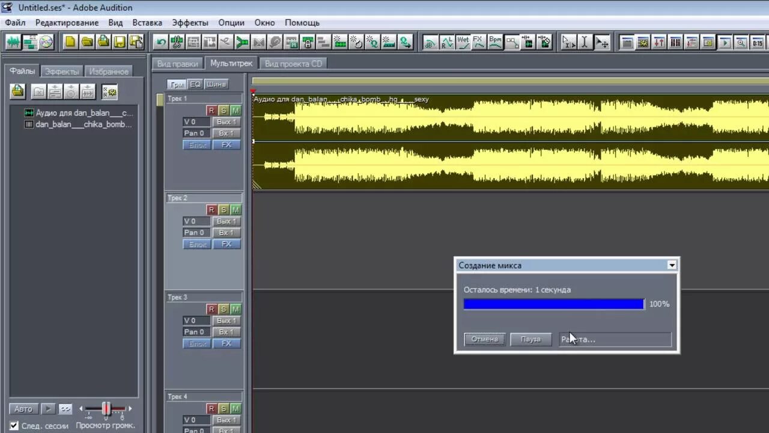The image size is (769, 433).
Task: Select the Move/Copy clip tool
Action: pos(601,42)
